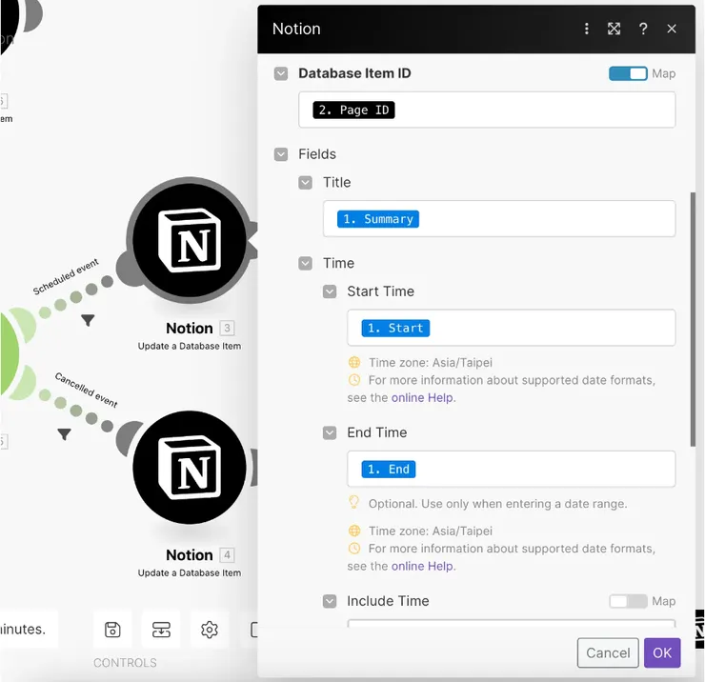Open online Help link under End Time
Viewport: 705px width, 682px height.
pos(422,566)
